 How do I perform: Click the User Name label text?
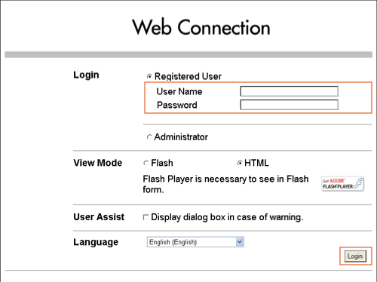(x=179, y=91)
